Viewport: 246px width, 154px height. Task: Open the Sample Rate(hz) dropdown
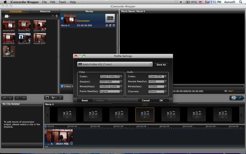coord(157,82)
